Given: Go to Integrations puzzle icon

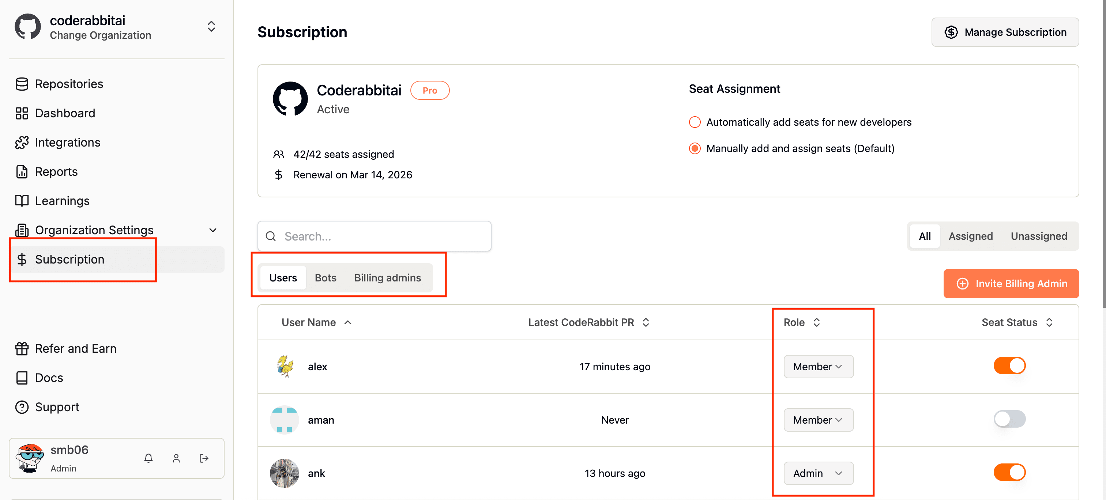Looking at the screenshot, I should pos(22,143).
